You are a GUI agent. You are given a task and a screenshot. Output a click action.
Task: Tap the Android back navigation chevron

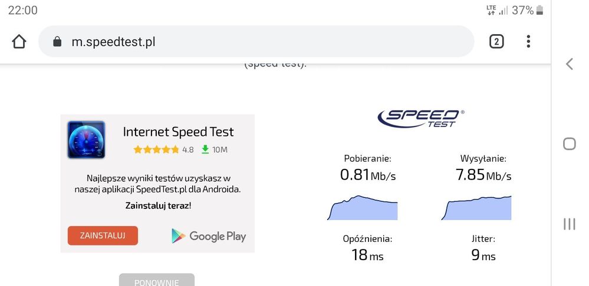click(x=569, y=64)
